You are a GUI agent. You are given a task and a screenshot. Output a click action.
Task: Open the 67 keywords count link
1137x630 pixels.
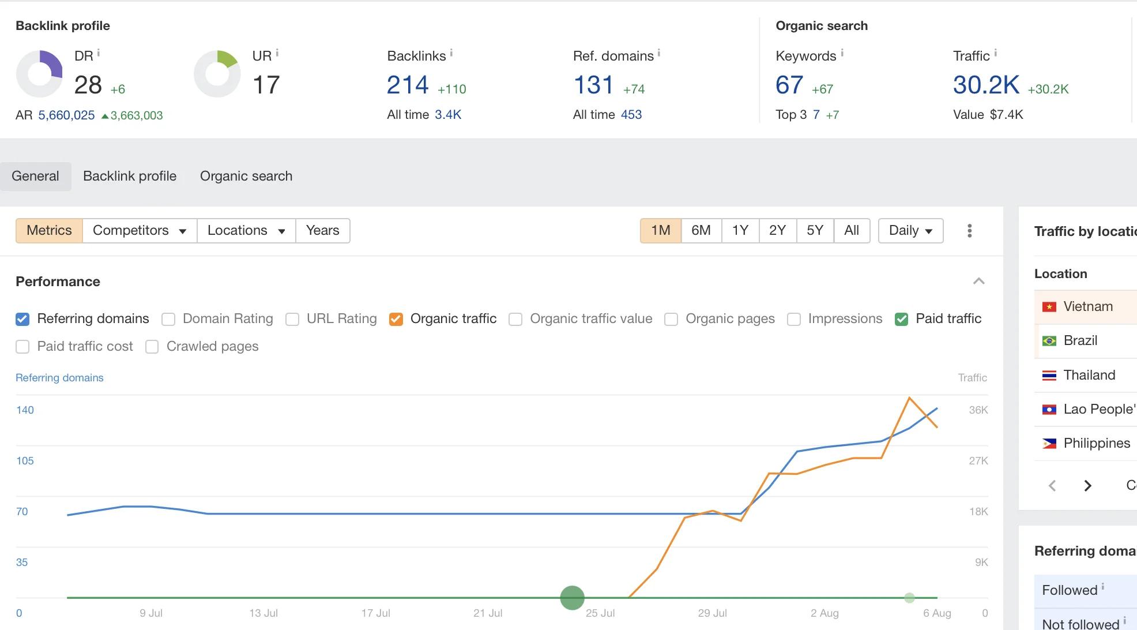click(789, 85)
